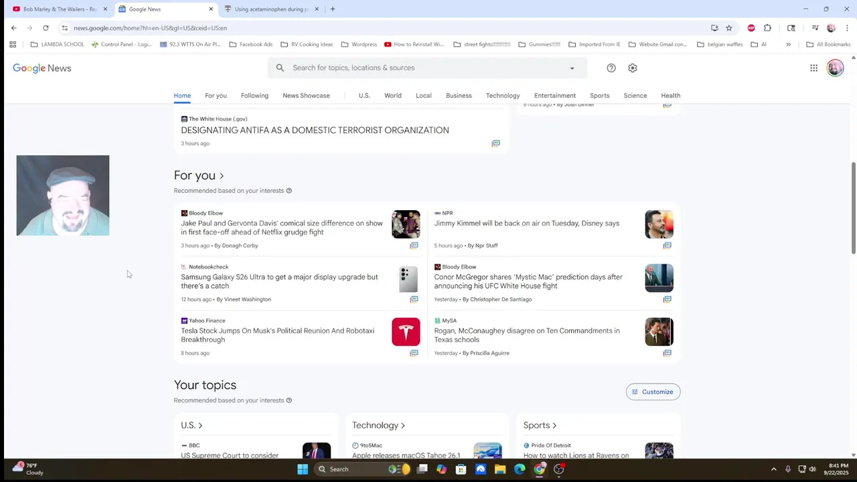Select the Home tab
Screen dimensions: 857x482
pyautogui.click(x=182, y=96)
